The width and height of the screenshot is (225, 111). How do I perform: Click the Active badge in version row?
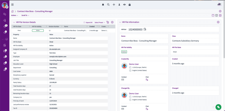38,31
